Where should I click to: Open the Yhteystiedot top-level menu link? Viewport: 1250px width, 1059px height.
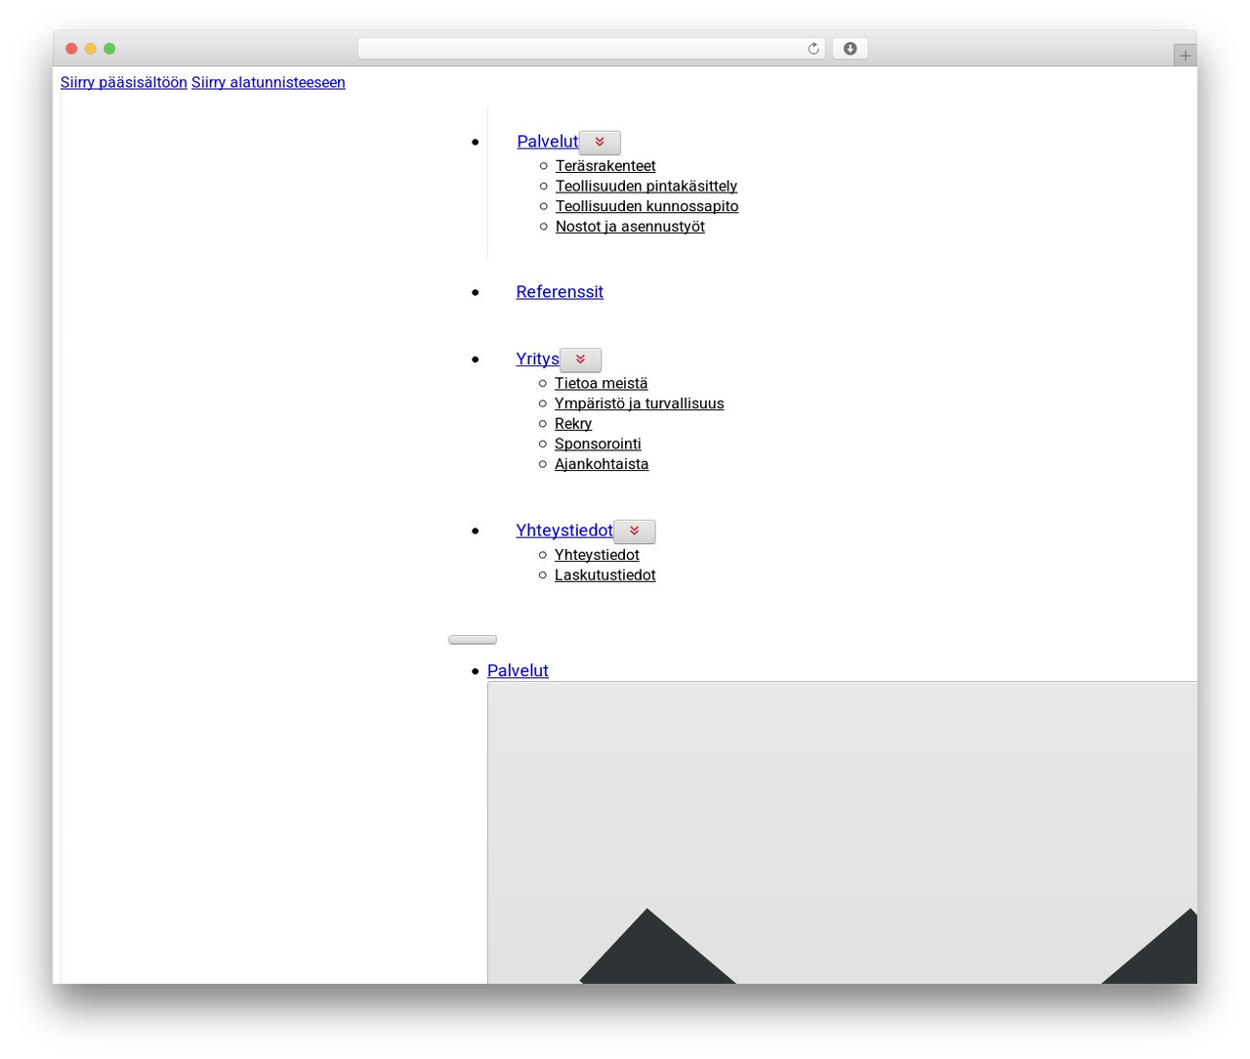coord(564,530)
